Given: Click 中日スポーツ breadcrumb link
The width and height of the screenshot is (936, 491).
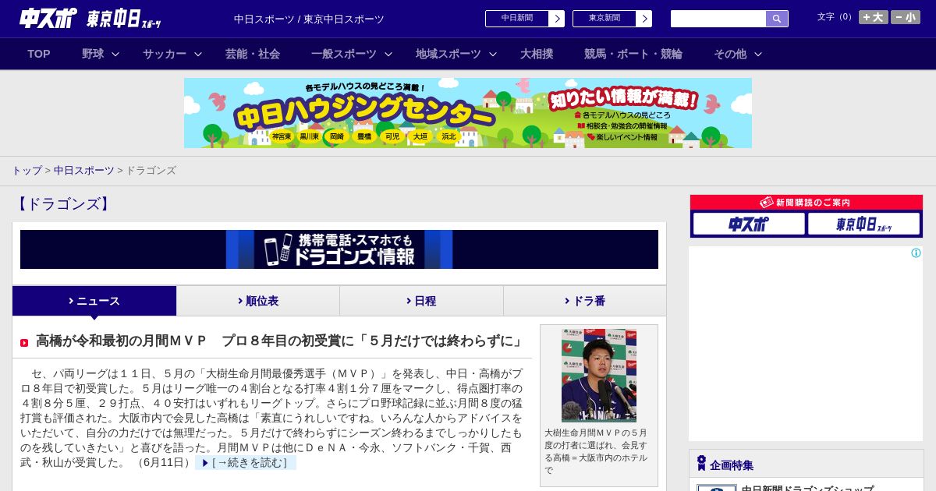Looking at the screenshot, I should [x=84, y=170].
